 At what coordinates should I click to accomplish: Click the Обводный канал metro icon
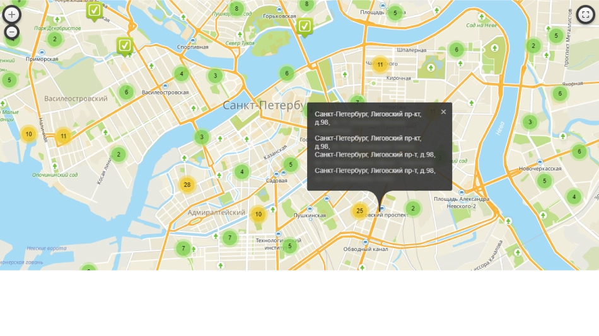pyautogui.click(x=365, y=241)
